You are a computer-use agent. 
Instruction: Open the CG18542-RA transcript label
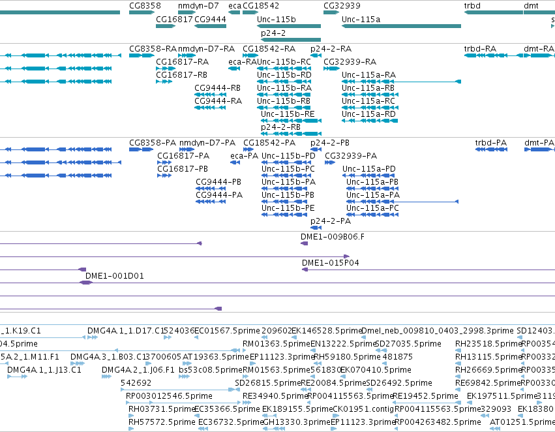pyautogui.click(x=269, y=48)
